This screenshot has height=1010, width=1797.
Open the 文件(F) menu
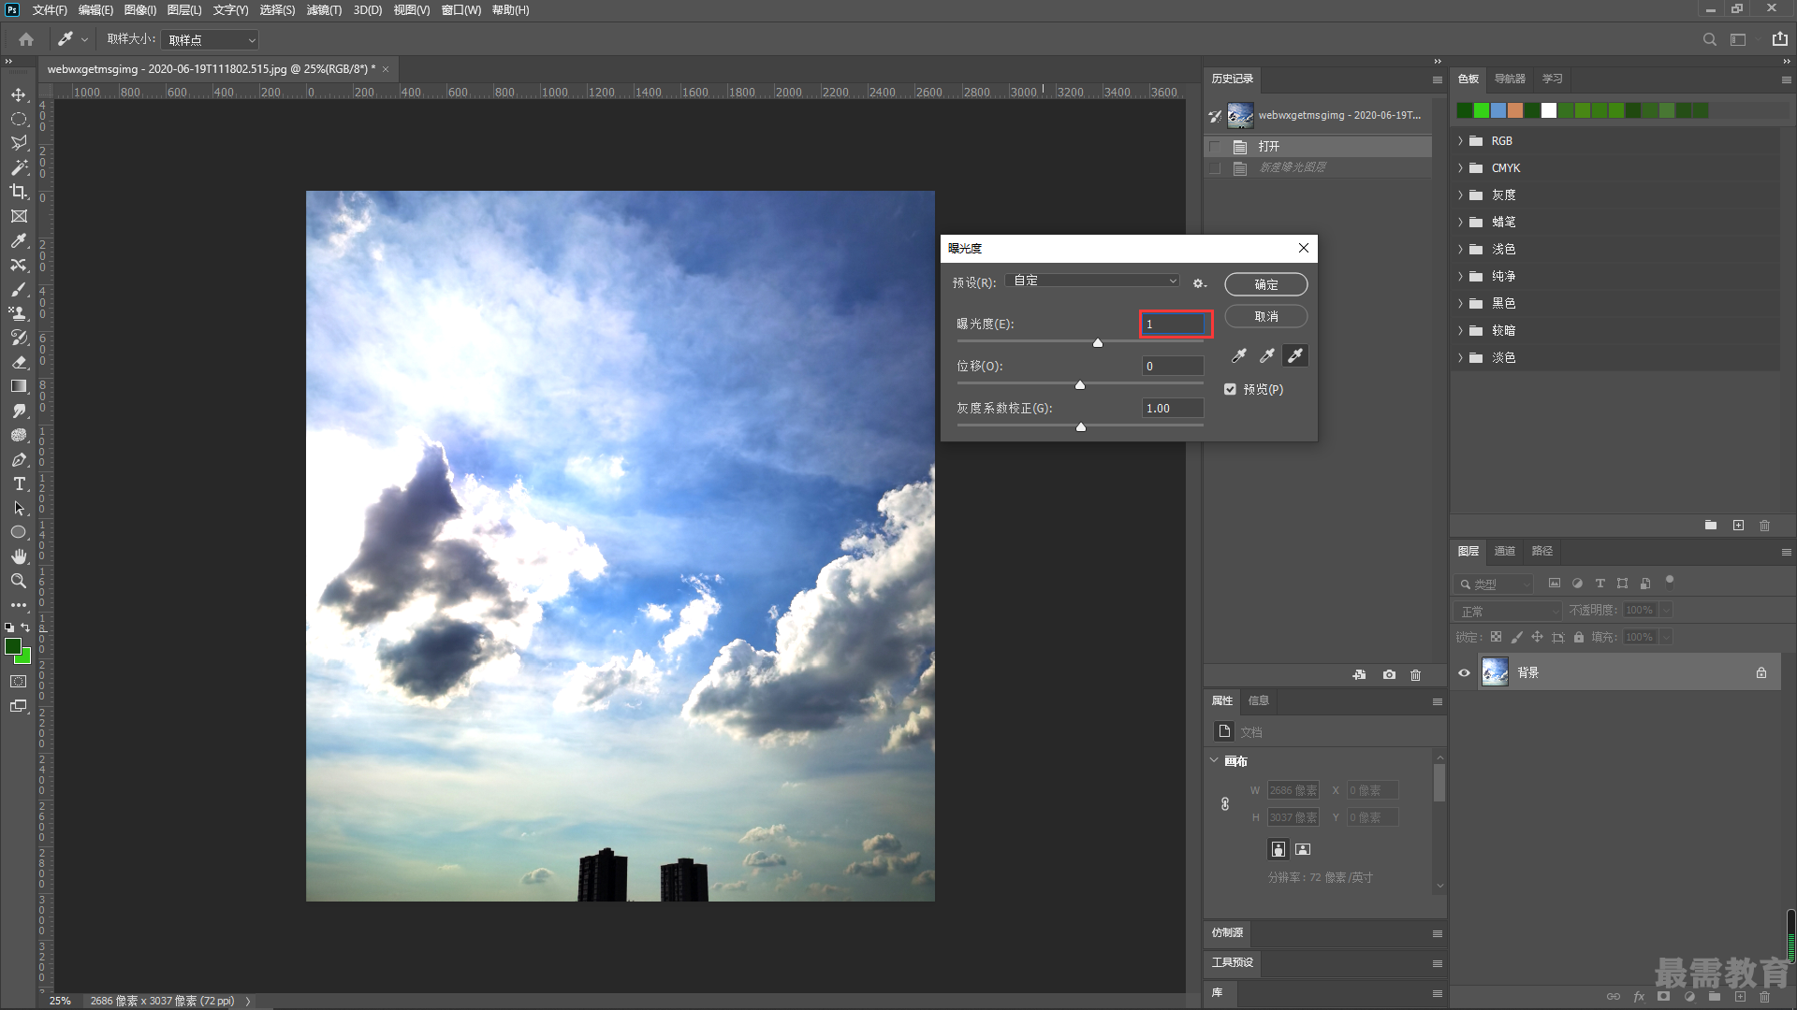pos(50,10)
